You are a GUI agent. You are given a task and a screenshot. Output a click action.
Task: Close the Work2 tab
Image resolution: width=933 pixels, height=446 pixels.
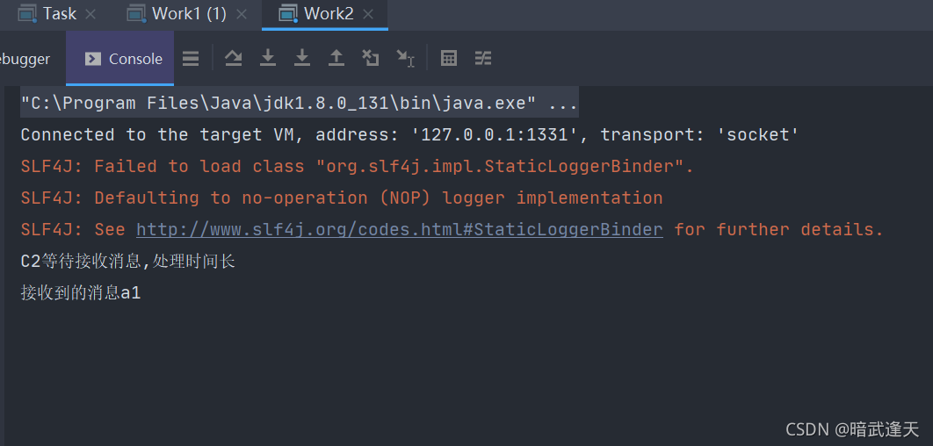click(368, 14)
